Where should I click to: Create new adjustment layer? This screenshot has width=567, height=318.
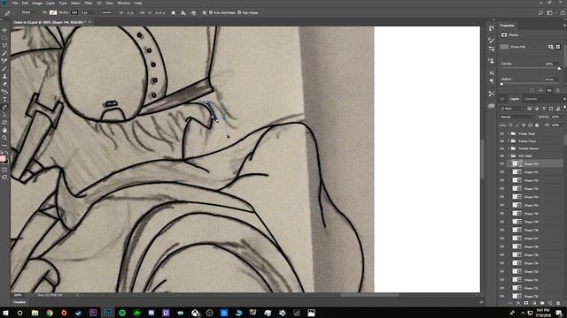(534, 303)
